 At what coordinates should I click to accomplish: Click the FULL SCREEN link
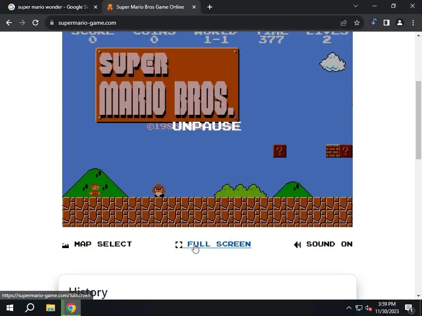219,244
